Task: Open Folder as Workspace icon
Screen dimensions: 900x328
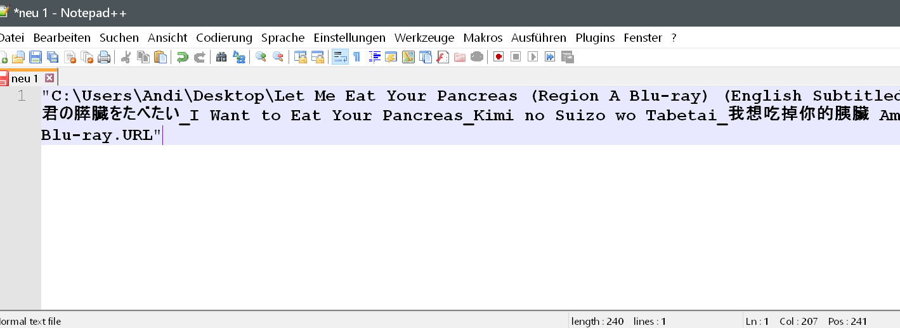Action: 460,57
